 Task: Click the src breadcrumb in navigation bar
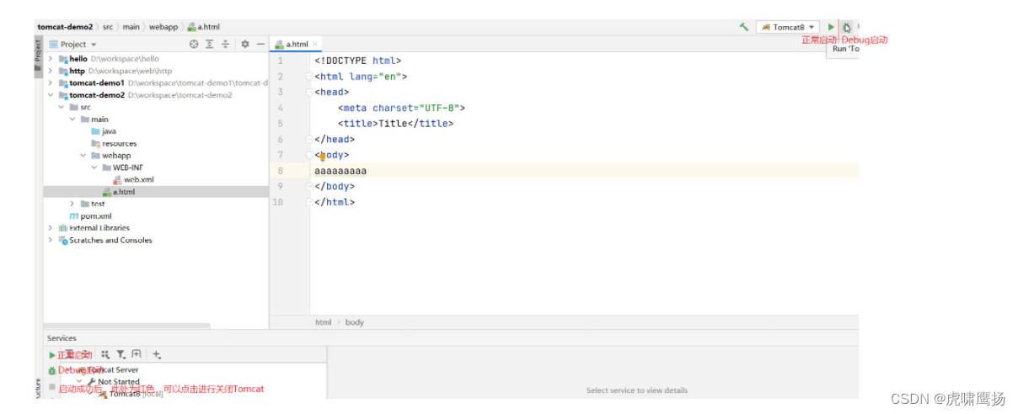[x=108, y=27]
